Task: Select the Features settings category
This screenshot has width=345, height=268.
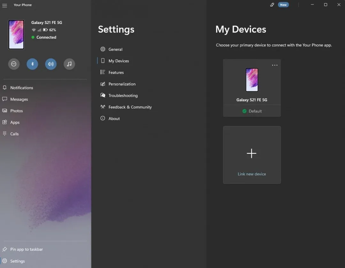Action: (116, 72)
